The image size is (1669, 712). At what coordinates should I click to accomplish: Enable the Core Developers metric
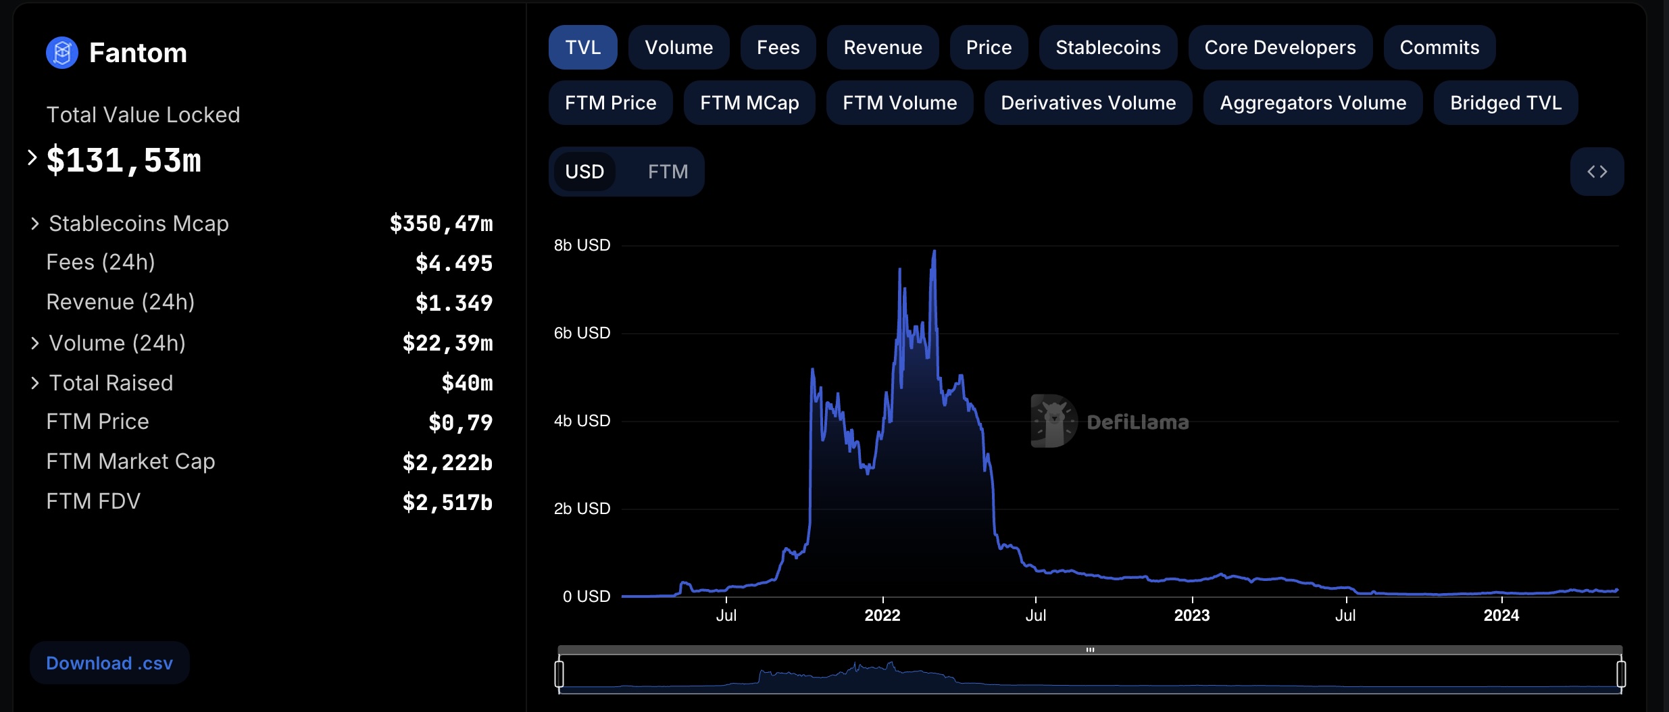click(1280, 47)
